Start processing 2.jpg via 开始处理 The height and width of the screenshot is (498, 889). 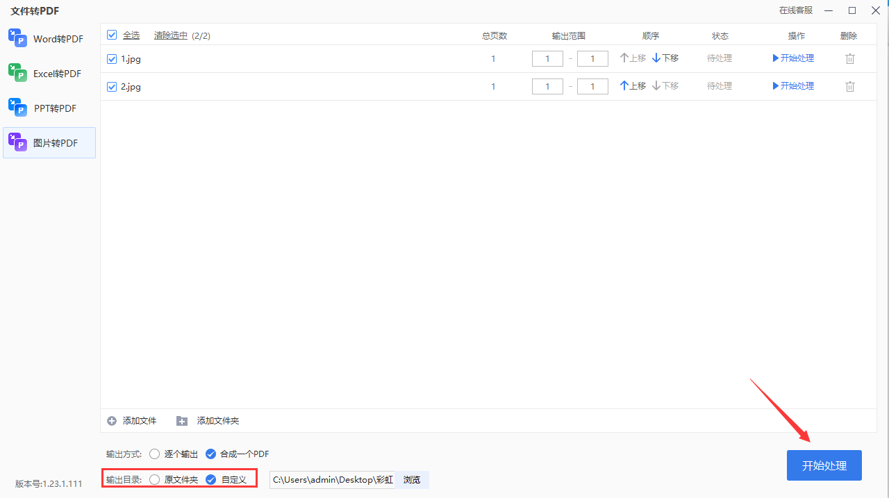pos(793,86)
